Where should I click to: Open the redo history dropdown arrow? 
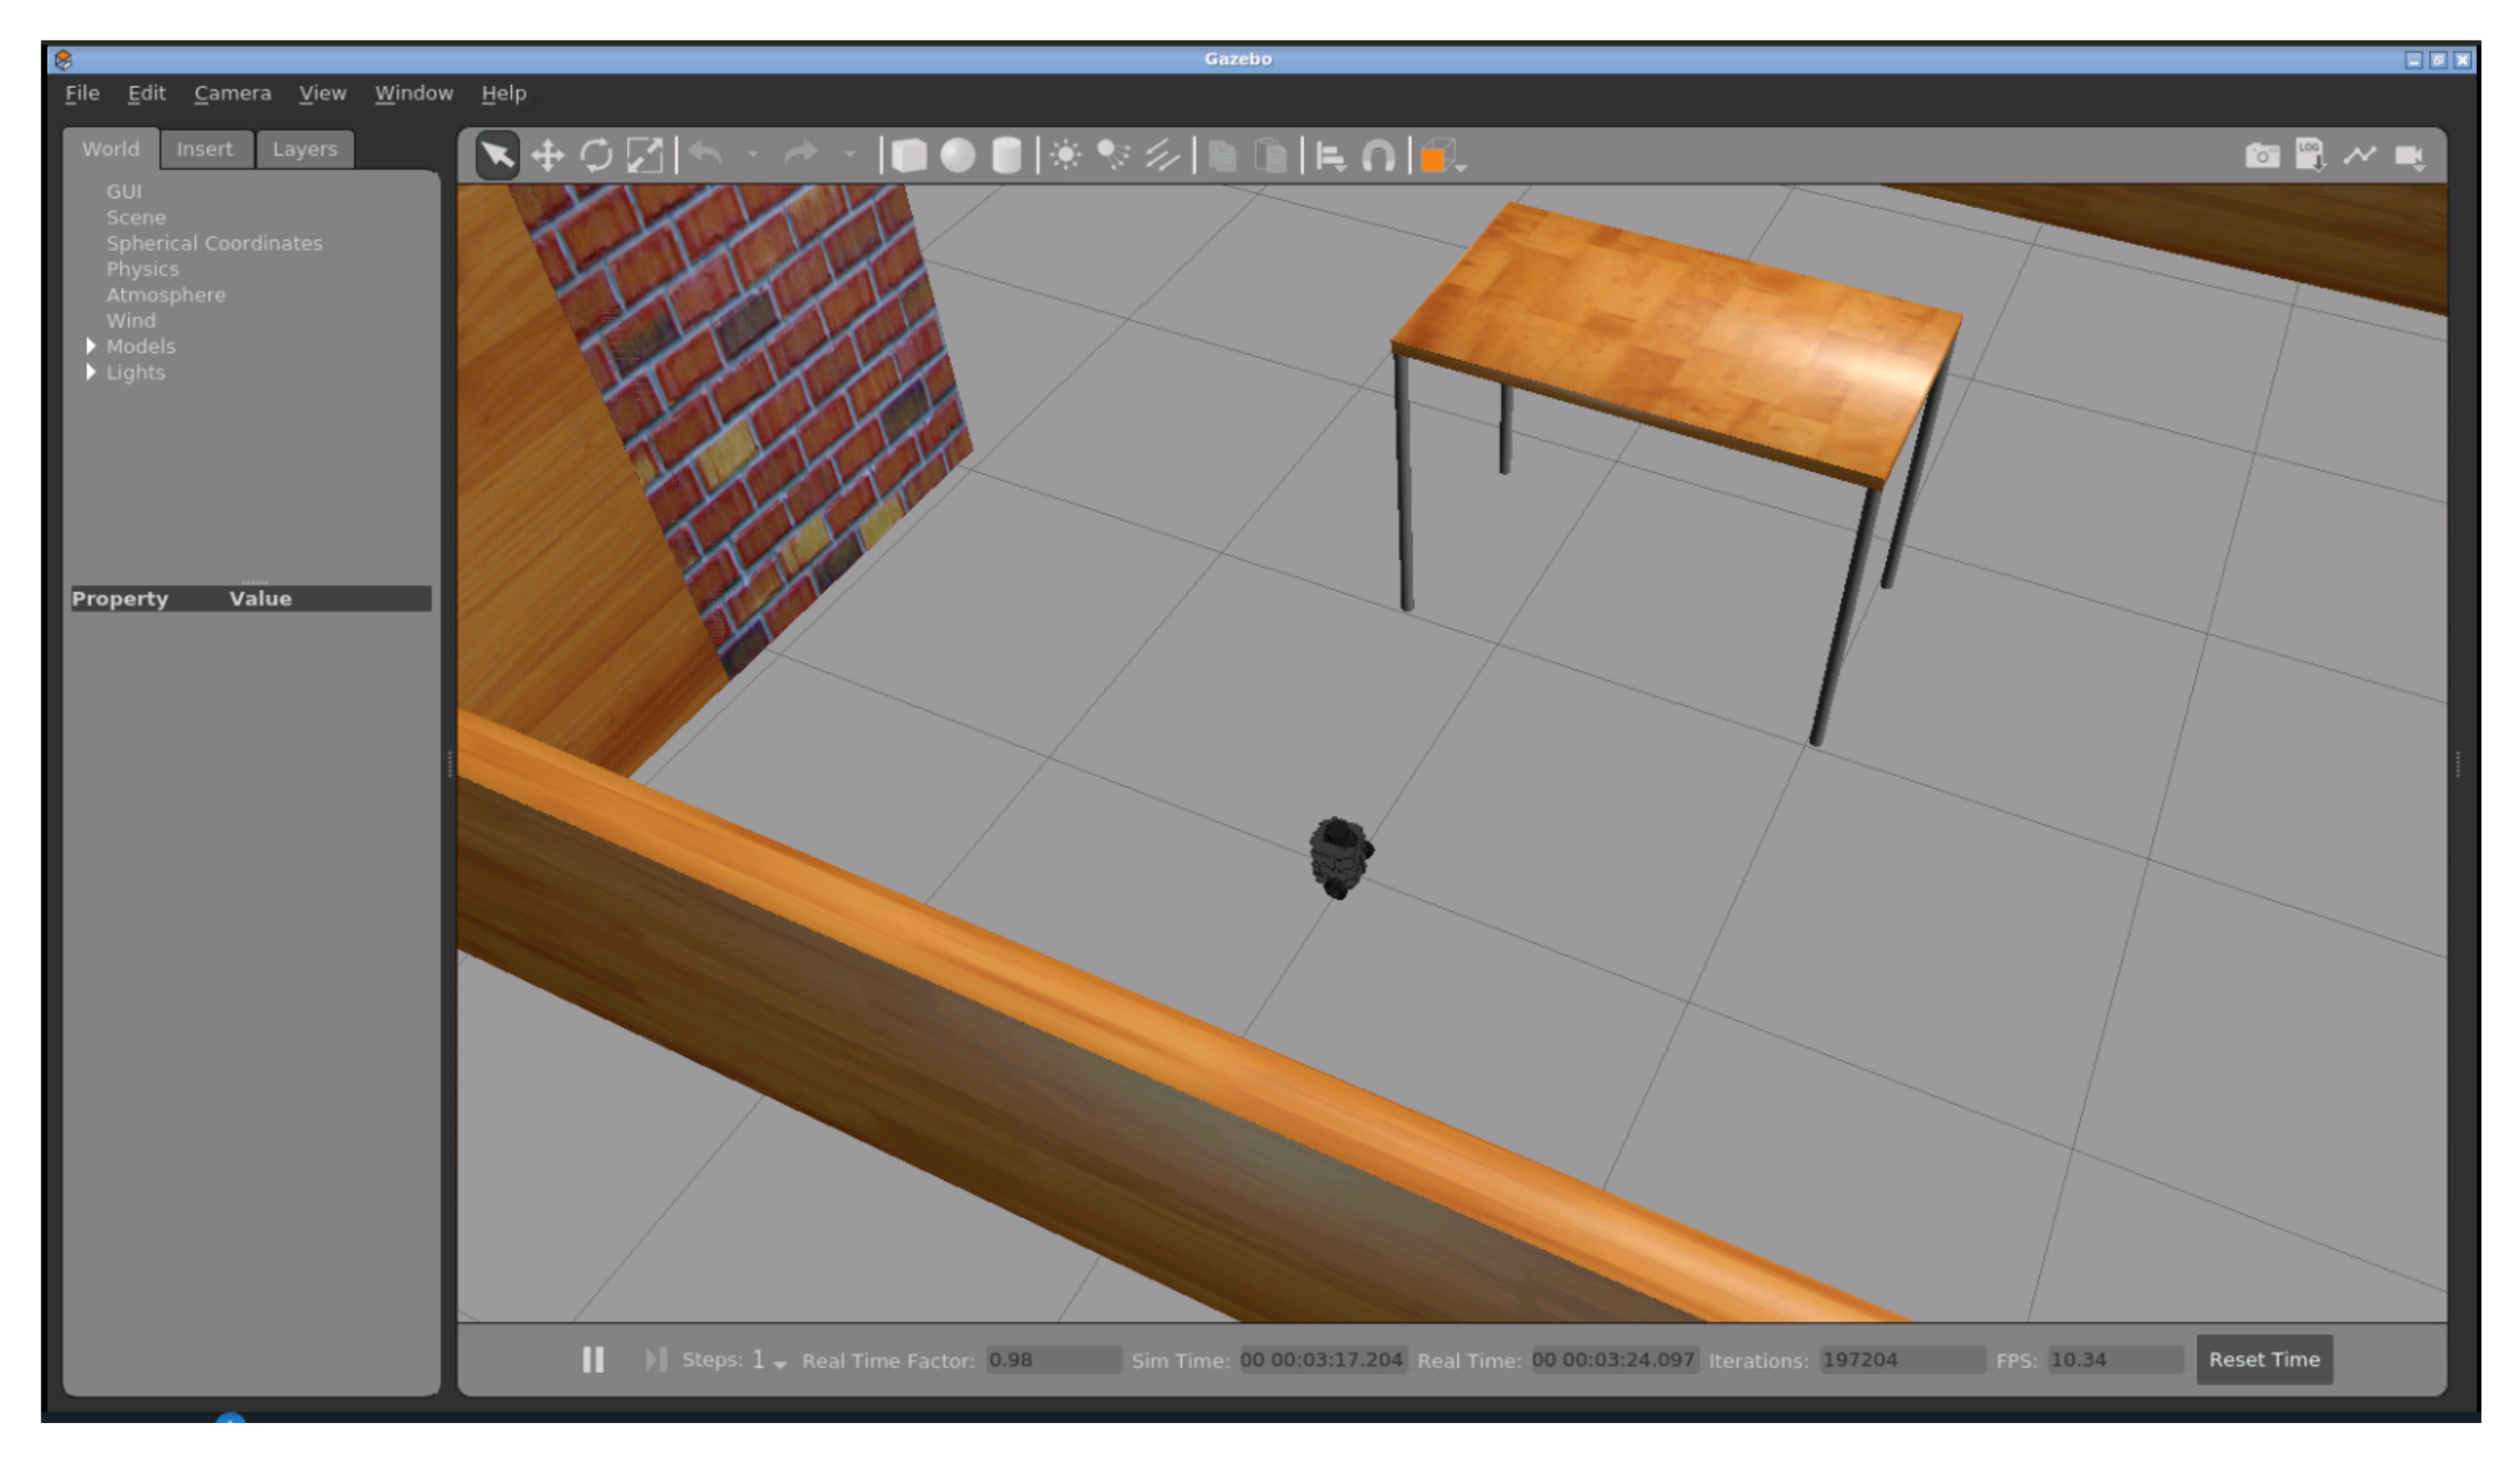(850, 155)
